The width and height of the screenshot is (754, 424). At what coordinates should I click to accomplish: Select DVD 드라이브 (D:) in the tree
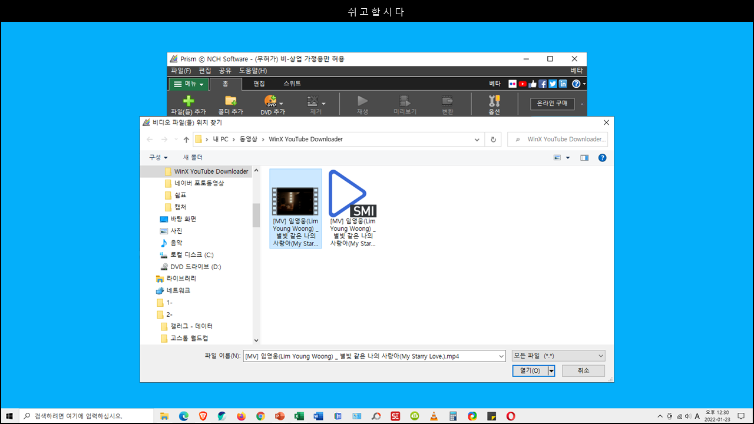[195, 267]
